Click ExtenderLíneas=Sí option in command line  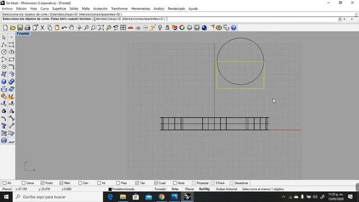point(107,19)
